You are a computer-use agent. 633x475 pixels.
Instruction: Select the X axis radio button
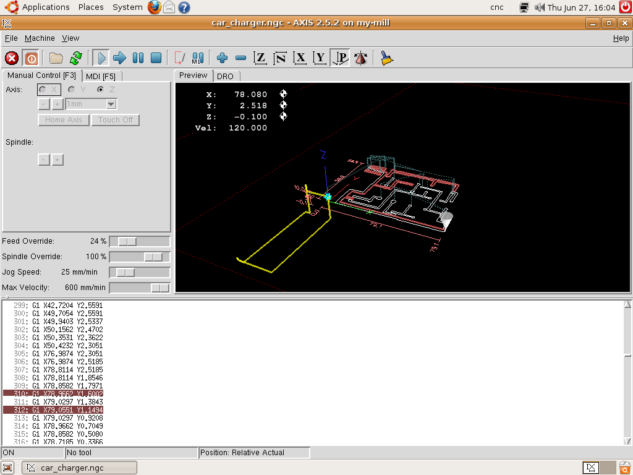point(48,90)
